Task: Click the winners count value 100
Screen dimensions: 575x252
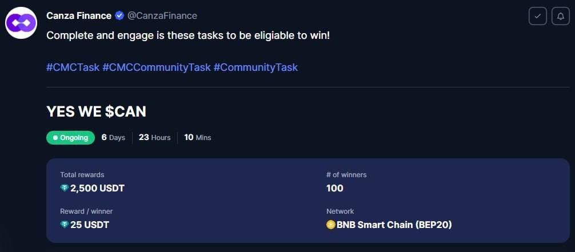Action: point(335,189)
